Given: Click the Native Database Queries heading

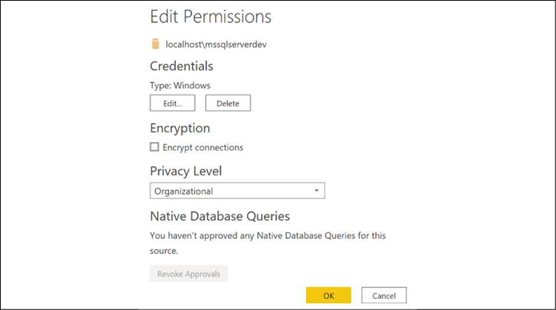Looking at the screenshot, I should [x=219, y=217].
